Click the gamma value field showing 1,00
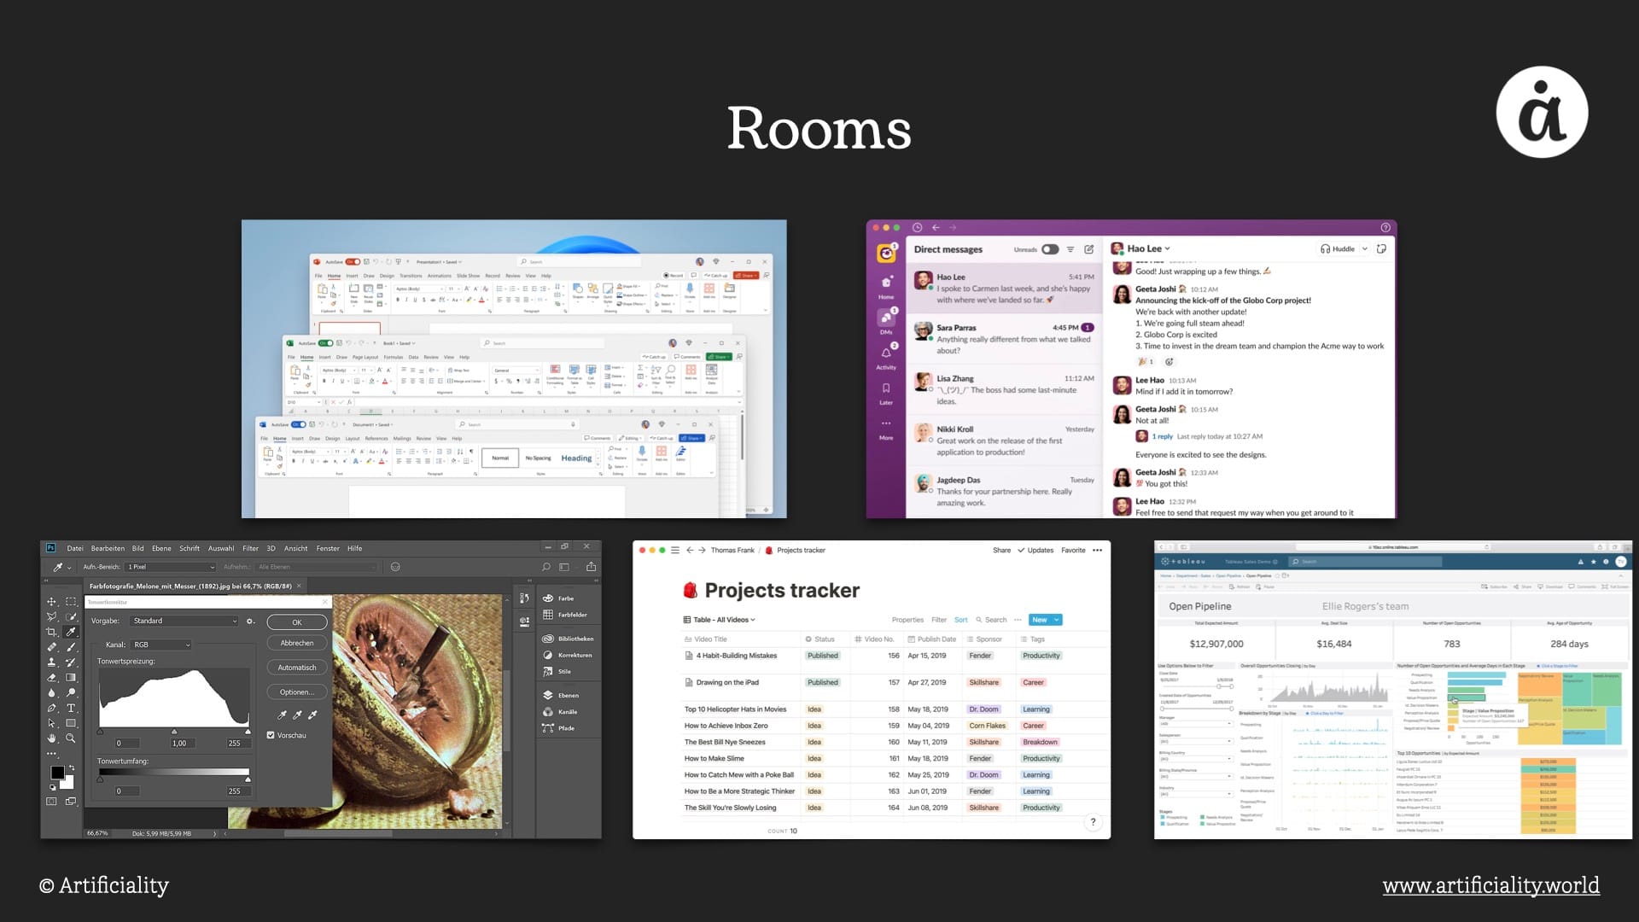 [183, 743]
